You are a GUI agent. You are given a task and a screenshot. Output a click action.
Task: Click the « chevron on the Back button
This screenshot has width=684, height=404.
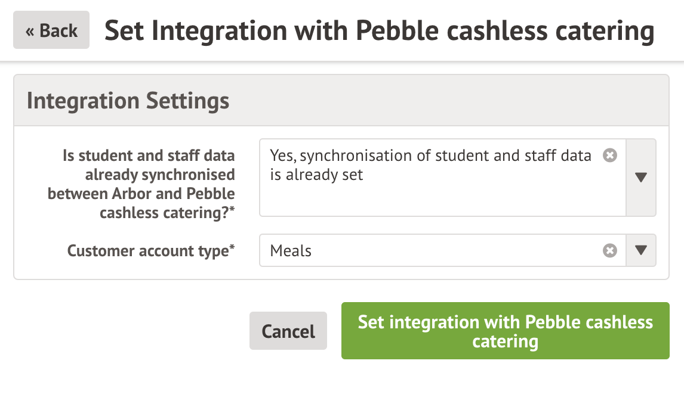point(30,30)
